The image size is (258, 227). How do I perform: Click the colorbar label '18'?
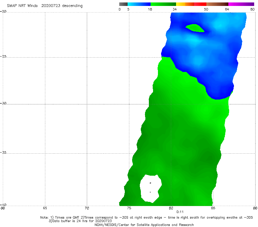coord(150,9)
